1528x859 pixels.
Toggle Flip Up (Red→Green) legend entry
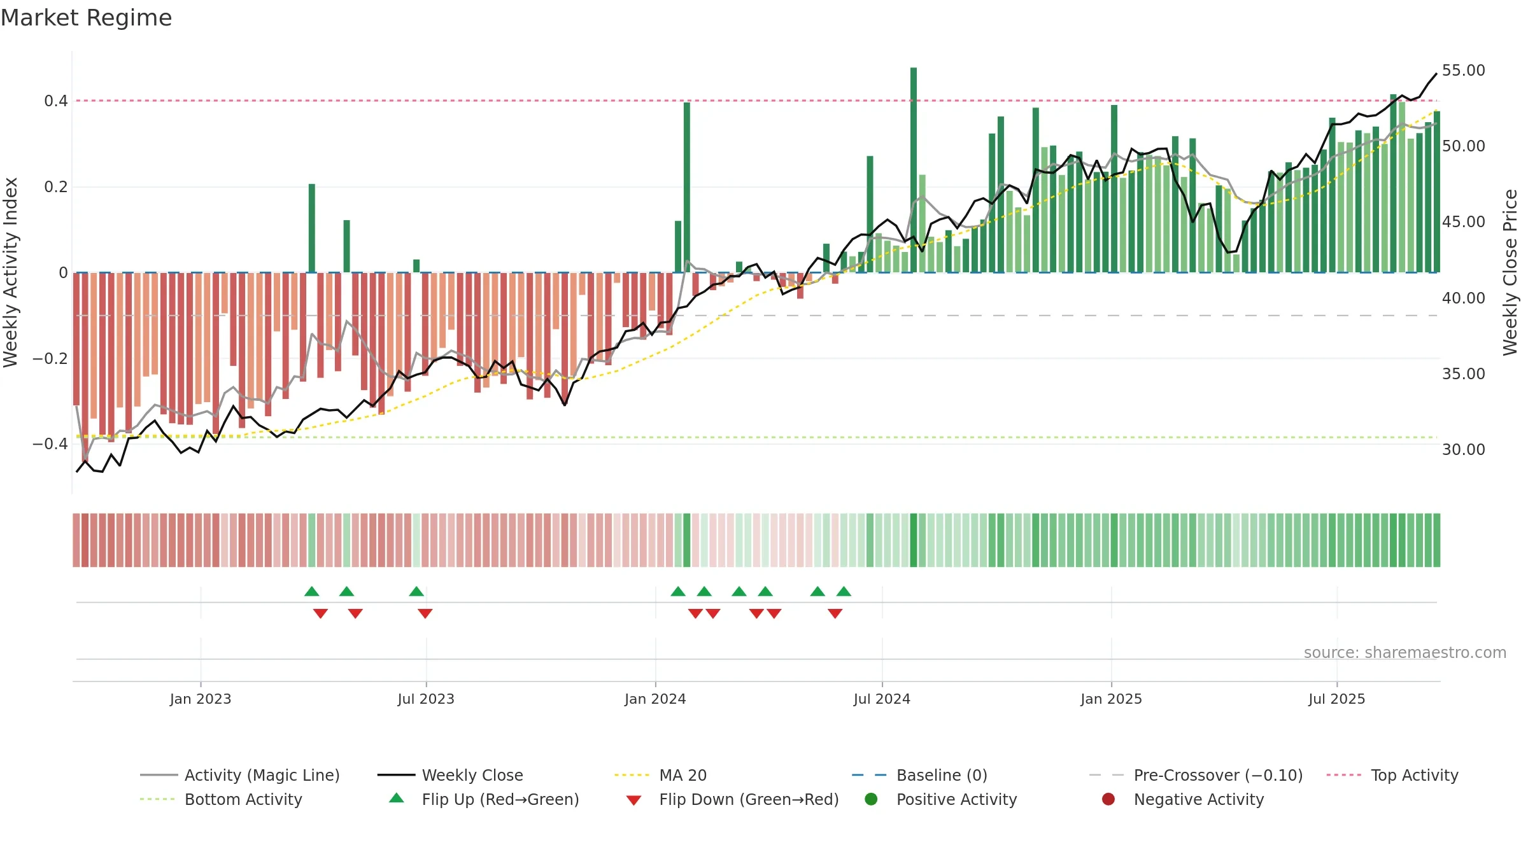pyautogui.click(x=484, y=799)
